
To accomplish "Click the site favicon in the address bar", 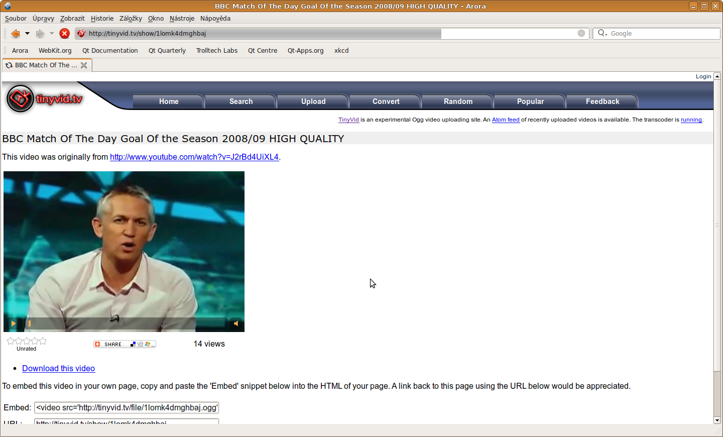I will point(81,33).
